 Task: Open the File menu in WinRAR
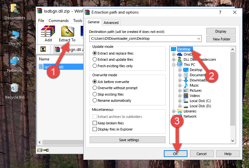(41, 21)
